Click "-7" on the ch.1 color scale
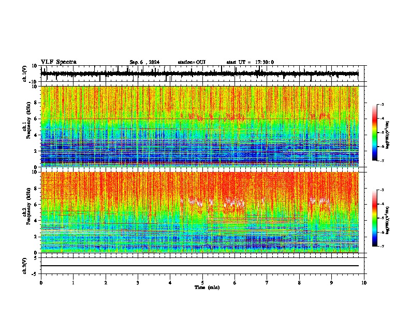This screenshot has width=410, height=317. point(382,161)
